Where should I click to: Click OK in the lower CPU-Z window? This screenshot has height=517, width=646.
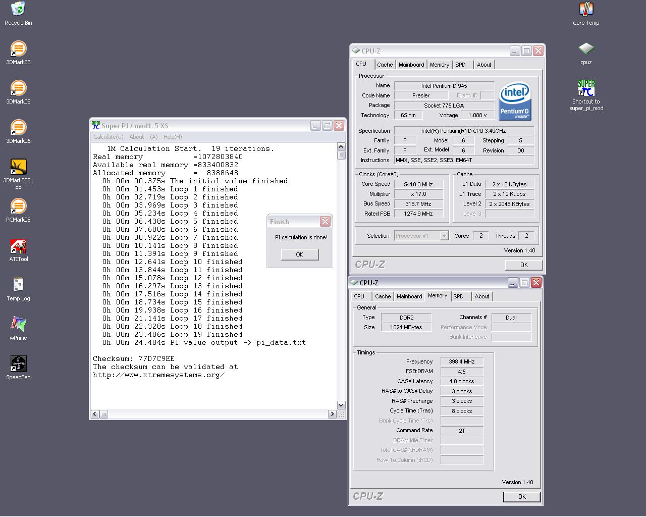point(522,497)
